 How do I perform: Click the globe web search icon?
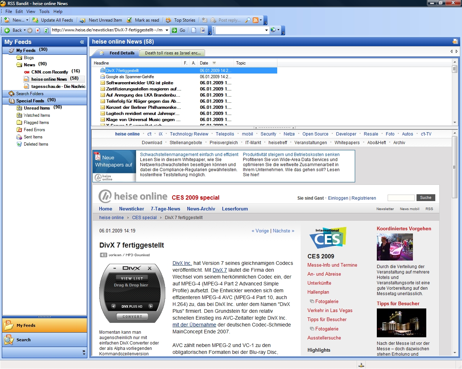click(x=273, y=30)
